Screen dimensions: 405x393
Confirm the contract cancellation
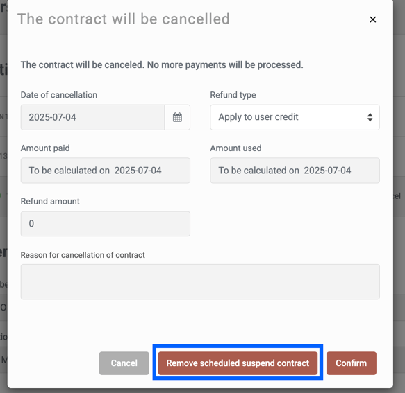(x=352, y=363)
